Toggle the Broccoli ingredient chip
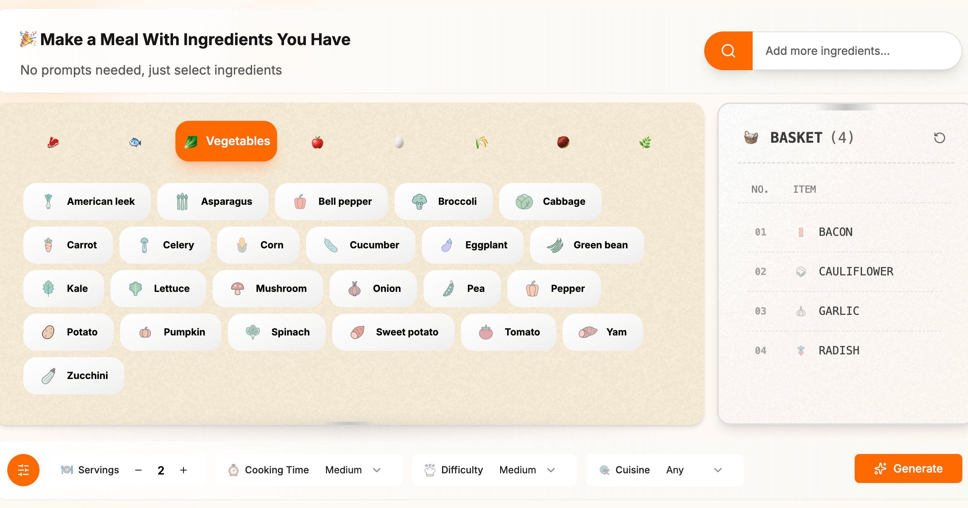Screen dimensions: 968x508 point(444,201)
